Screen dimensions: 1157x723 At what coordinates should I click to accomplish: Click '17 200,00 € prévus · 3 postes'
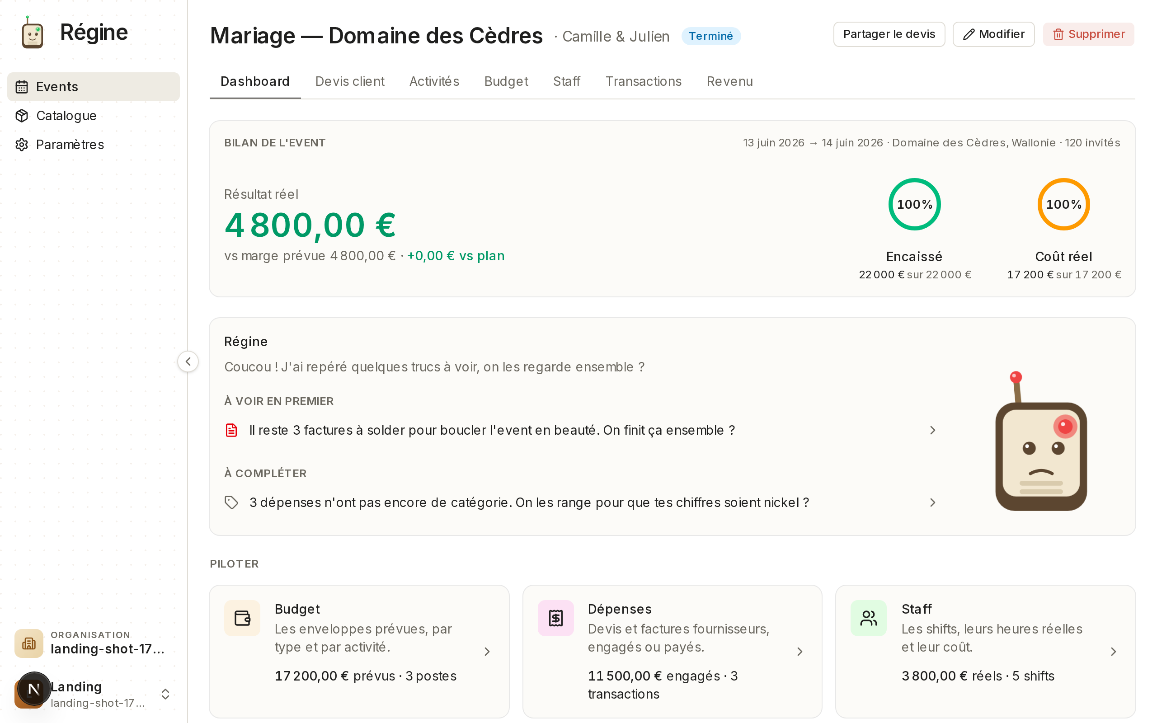tap(365, 676)
